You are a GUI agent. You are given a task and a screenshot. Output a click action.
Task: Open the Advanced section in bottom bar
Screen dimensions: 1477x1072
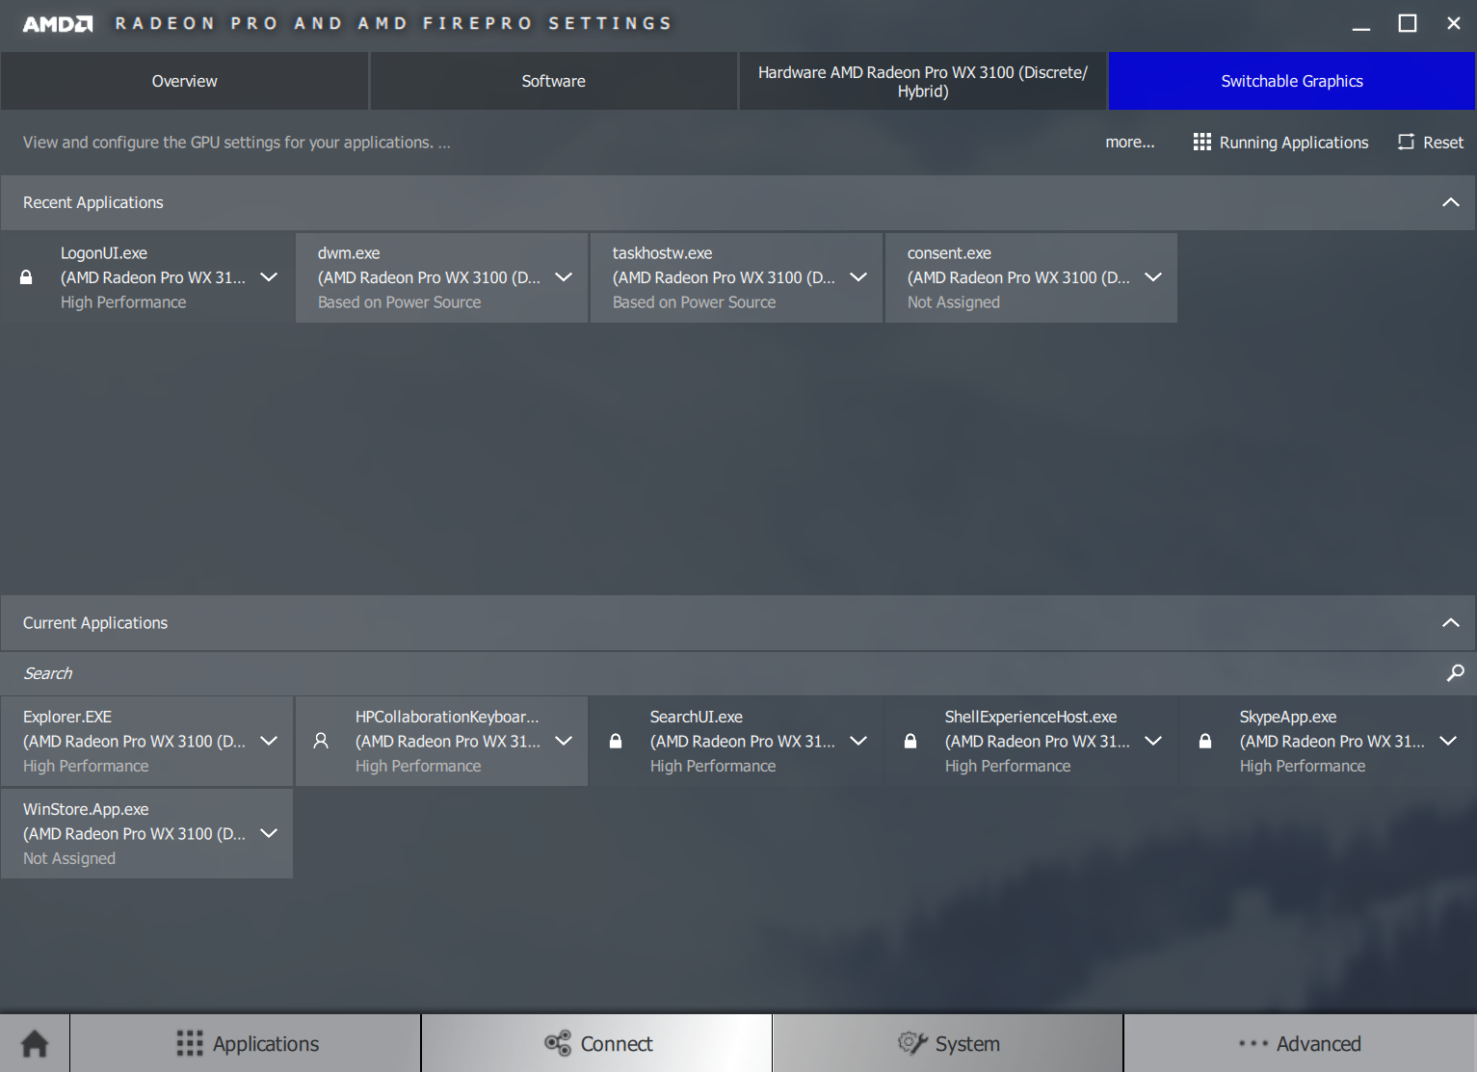coord(1300,1043)
